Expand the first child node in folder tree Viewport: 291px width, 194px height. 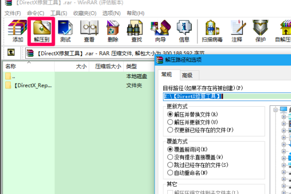coord(284,117)
